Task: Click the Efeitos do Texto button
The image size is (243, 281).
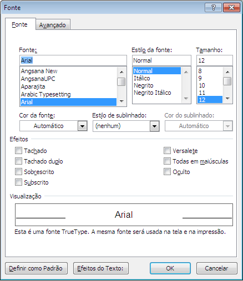Action: coord(101,268)
